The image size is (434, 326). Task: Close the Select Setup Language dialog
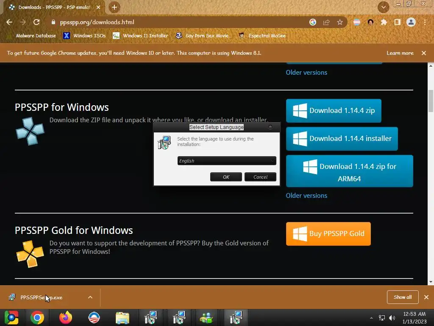click(x=270, y=127)
